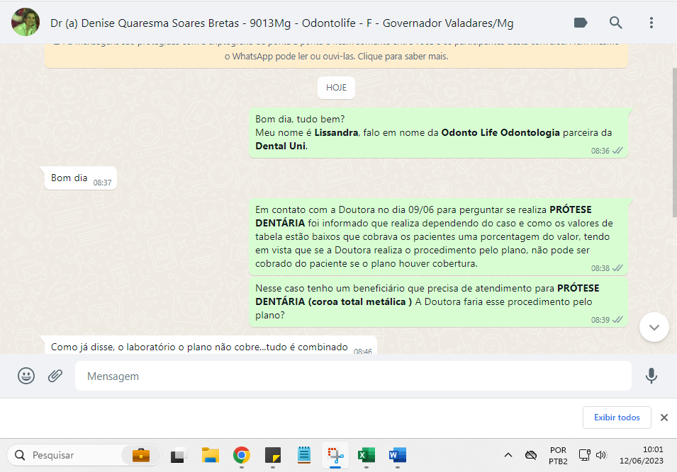Click the 'Bom dia' received message

point(80,178)
